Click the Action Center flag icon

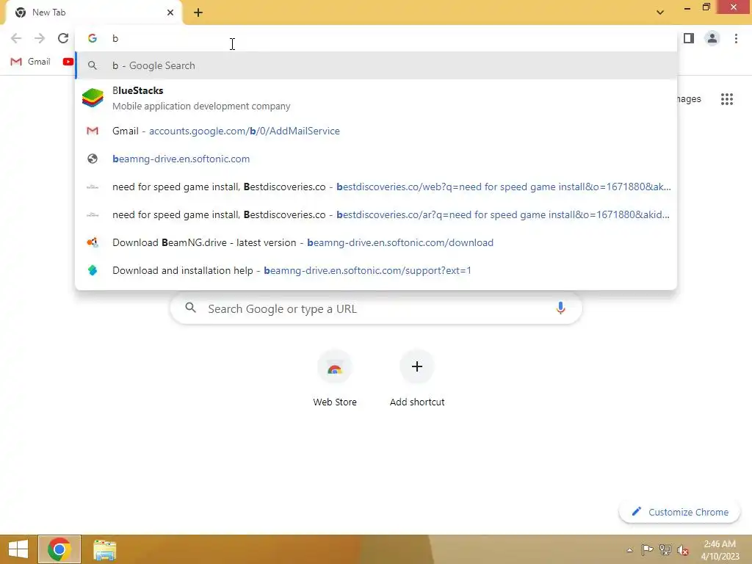point(648,549)
